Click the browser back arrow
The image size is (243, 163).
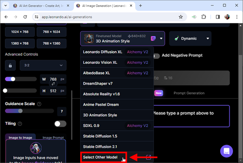[x=6, y=17]
